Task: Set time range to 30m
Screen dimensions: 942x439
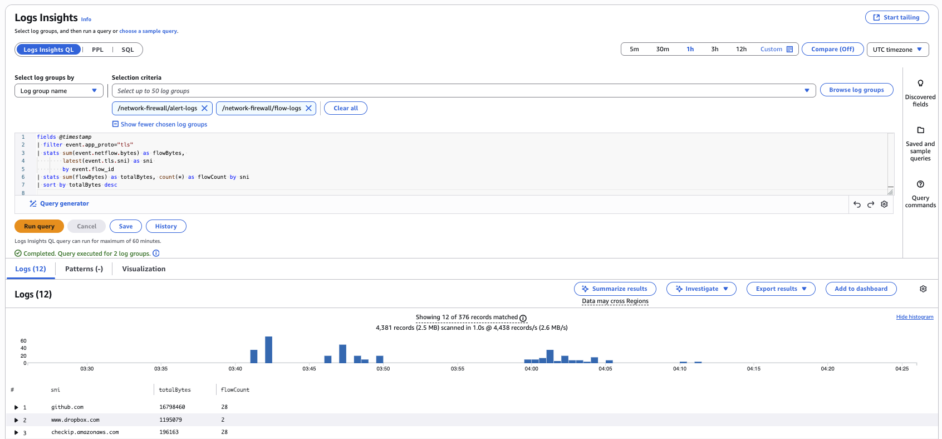Action: coord(663,49)
